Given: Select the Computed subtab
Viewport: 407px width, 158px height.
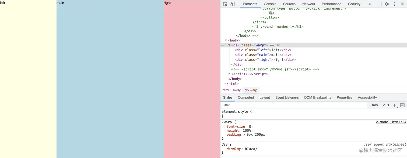Looking at the screenshot, I should pyautogui.click(x=246, y=97).
